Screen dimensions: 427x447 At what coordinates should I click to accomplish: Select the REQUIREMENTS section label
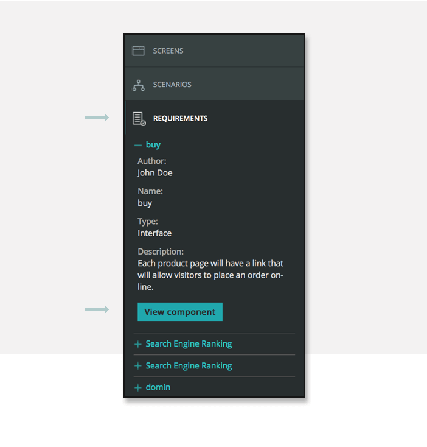coord(180,118)
